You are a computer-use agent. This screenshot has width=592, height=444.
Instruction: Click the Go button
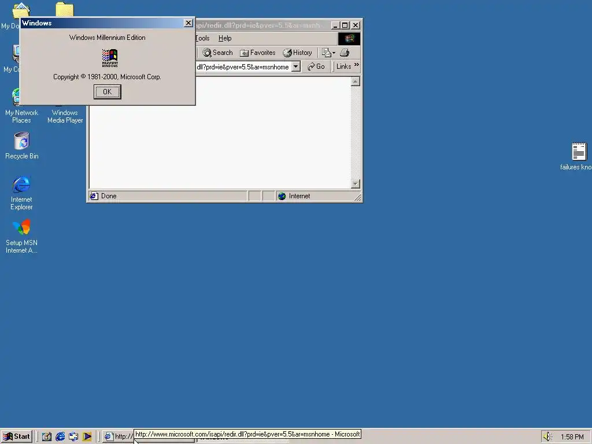click(316, 67)
